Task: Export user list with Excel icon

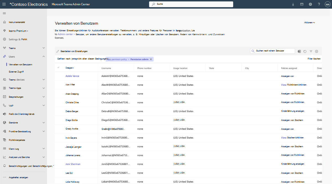Action: click(x=299, y=51)
